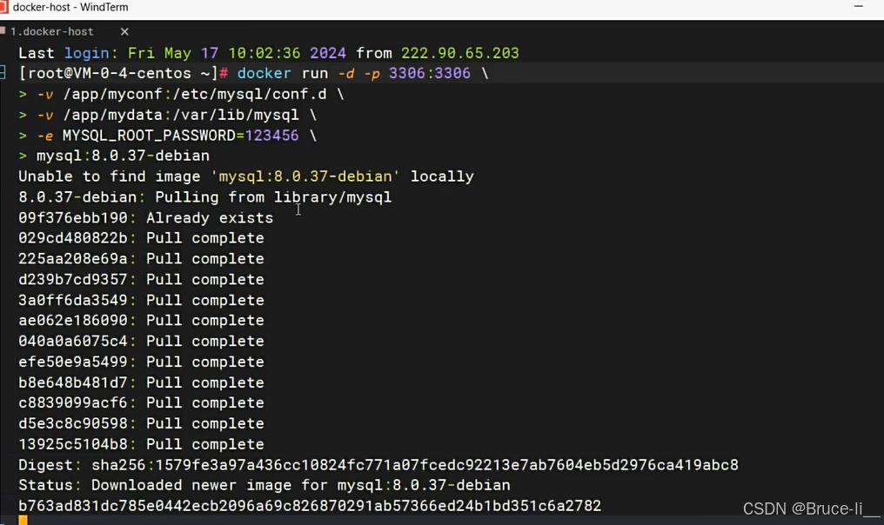This screenshot has width=884, height=525.
Task: Click the 'mysql:8.0.37-debian' image name on command line
Action: coord(123,156)
